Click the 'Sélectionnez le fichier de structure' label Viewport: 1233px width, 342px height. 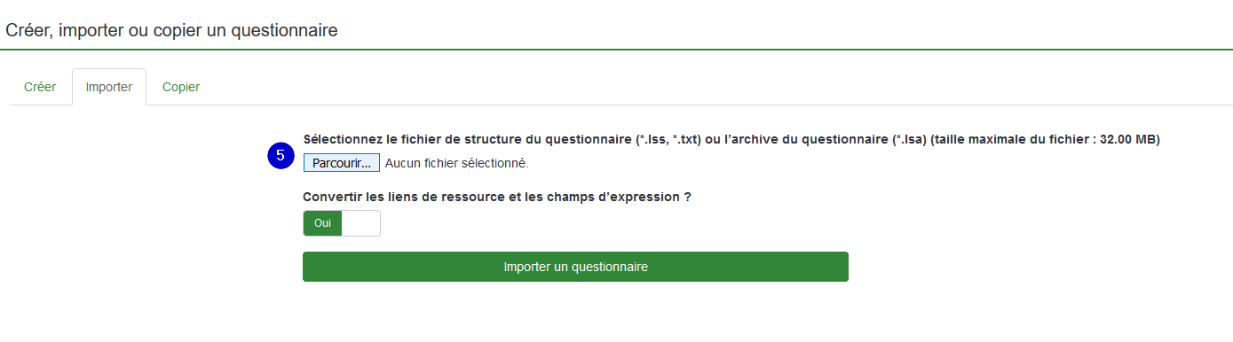click(732, 139)
